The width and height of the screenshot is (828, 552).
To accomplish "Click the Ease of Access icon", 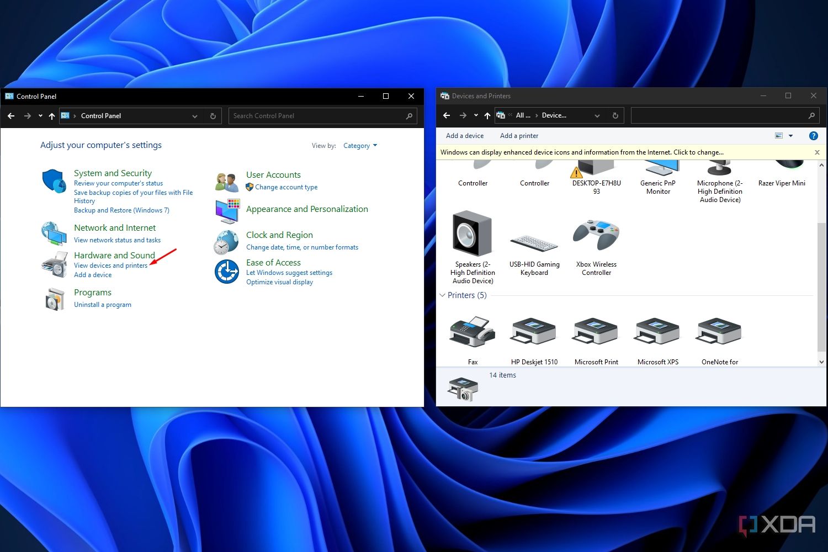I will (x=227, y=271).
